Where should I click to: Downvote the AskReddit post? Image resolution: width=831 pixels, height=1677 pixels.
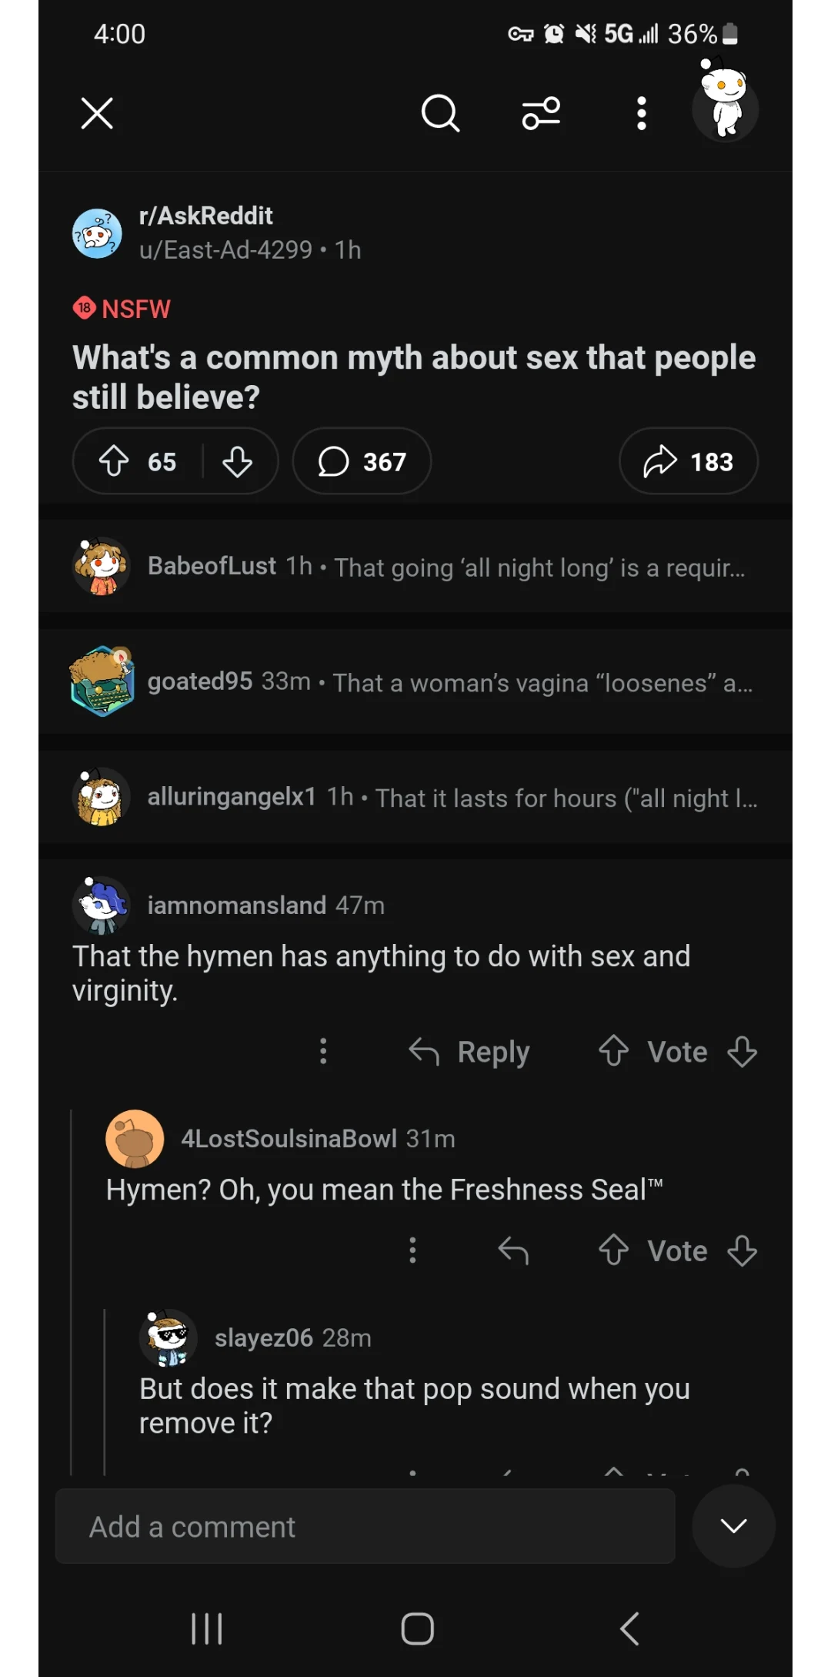(x=237, y=461)
